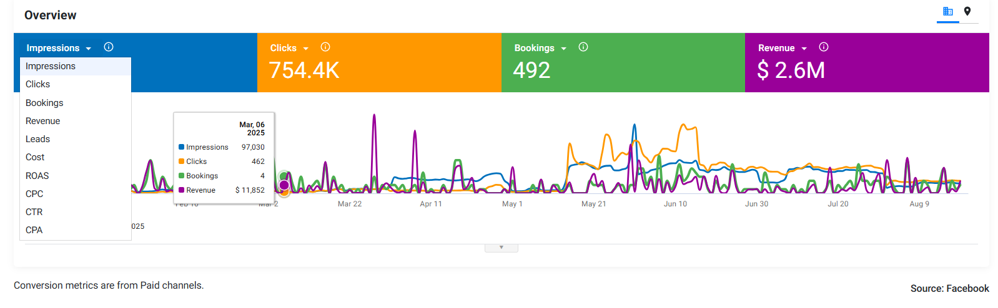Select ROAS in the dropdown list
The height and width of the screenshot is (308, 998).
[x=76, y=176]
